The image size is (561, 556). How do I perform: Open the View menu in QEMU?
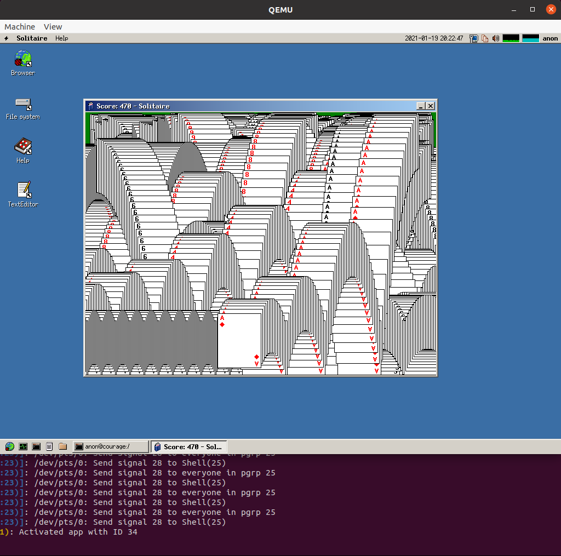(x=53, y=26)
